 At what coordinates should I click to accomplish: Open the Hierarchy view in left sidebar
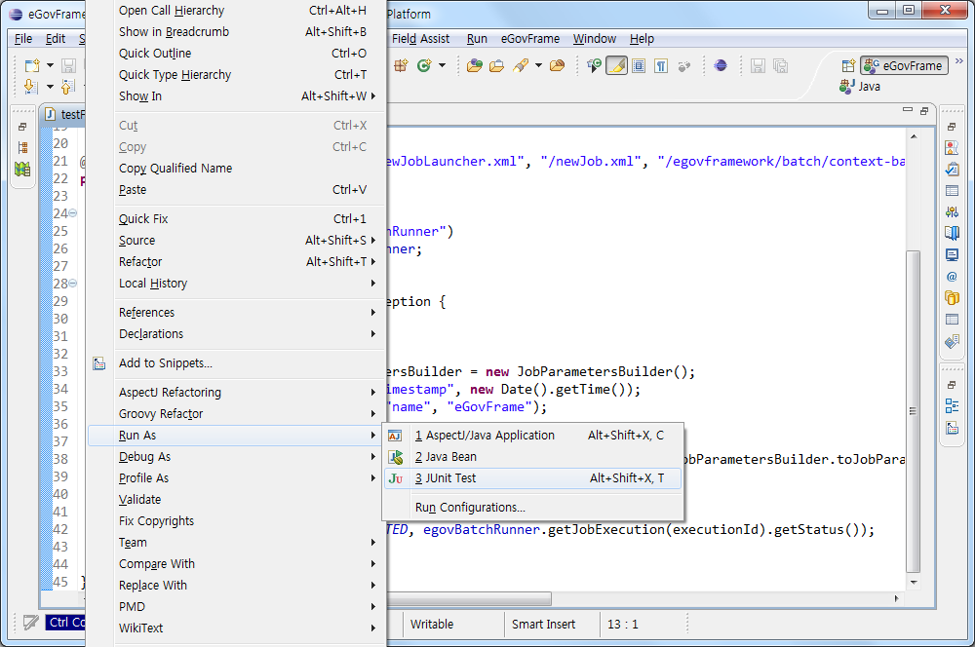click(22, 148)
